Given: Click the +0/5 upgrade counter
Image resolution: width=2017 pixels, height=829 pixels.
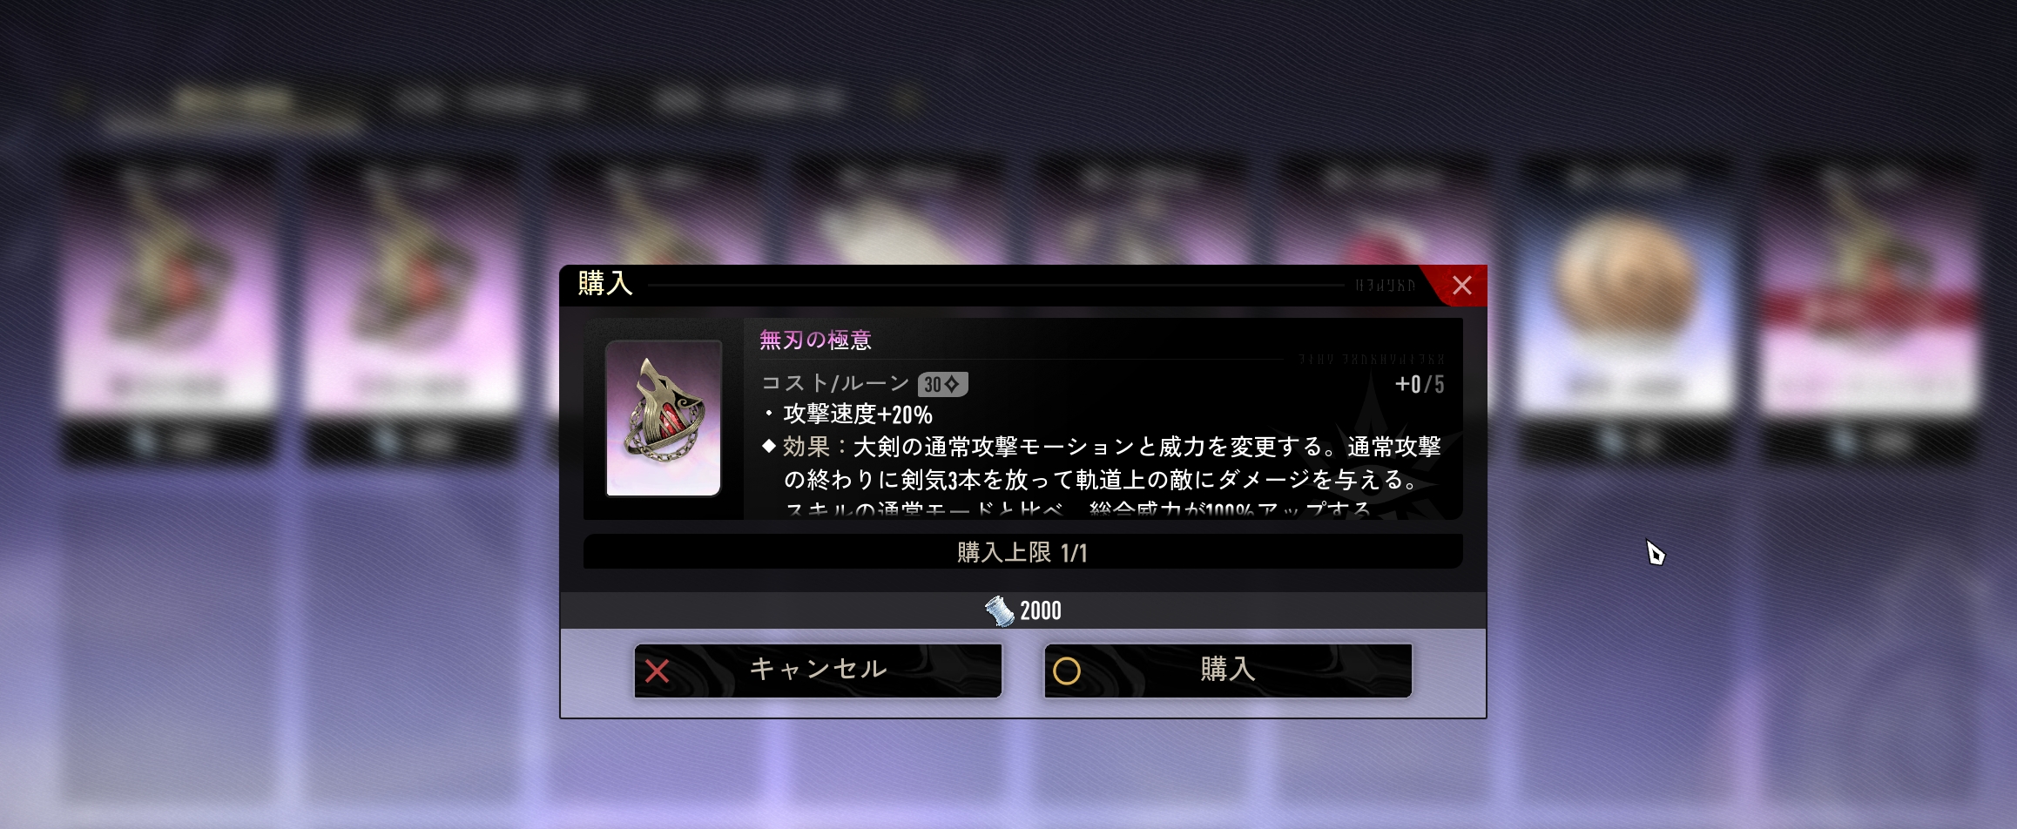Looking at the screenshot, I should point(1420,384).
